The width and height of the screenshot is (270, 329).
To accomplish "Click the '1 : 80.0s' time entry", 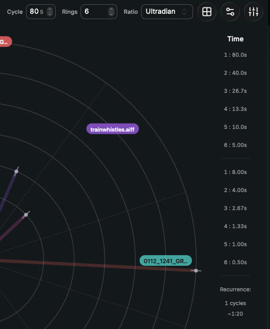I will tap(236, 55).
